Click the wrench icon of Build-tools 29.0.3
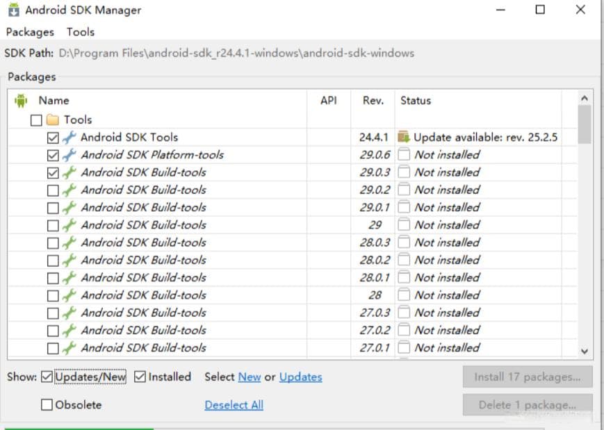 click(x=70, y=172)
